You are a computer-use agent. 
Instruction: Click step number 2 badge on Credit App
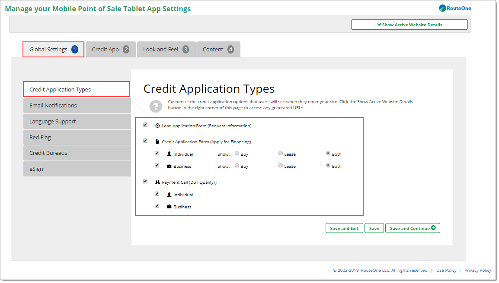tap(126, 50)
